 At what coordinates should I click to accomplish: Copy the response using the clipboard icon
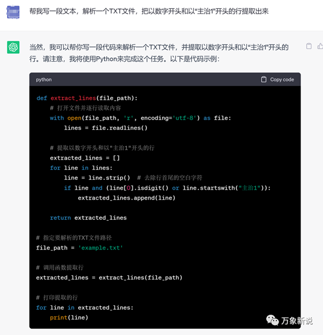pos(309,46)
